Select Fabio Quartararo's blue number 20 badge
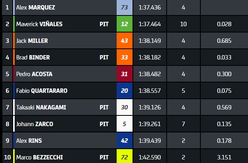 [x=124, y=91]
